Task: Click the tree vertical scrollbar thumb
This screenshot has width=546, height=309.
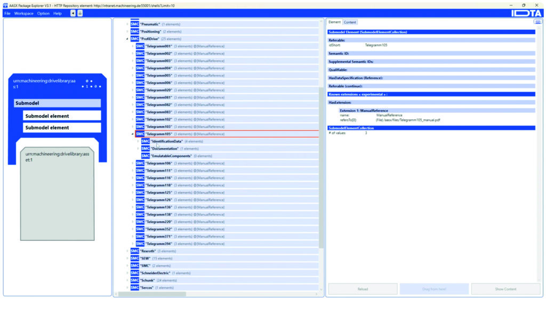Action: pyautogui.click(x=320, y=167)
